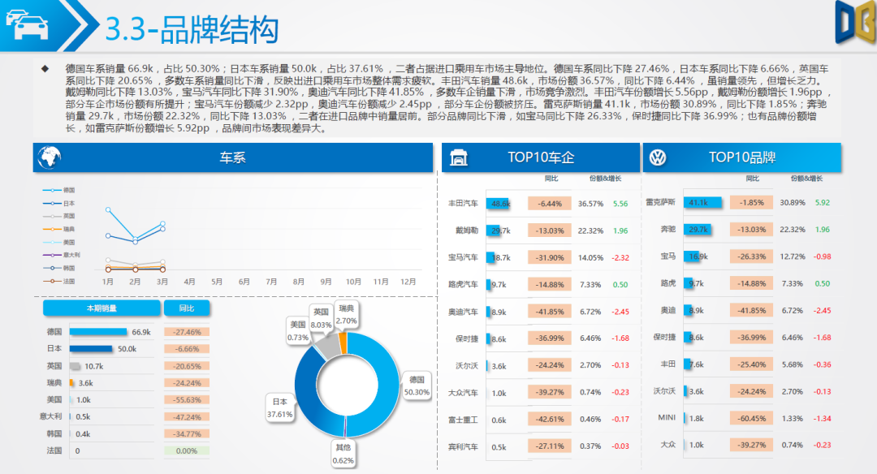Toggle the 美国 series in the line chart legend
Screen dimensions: 877x474
click(58, 243)
